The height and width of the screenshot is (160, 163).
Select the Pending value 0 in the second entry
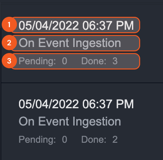coord(65,139)
